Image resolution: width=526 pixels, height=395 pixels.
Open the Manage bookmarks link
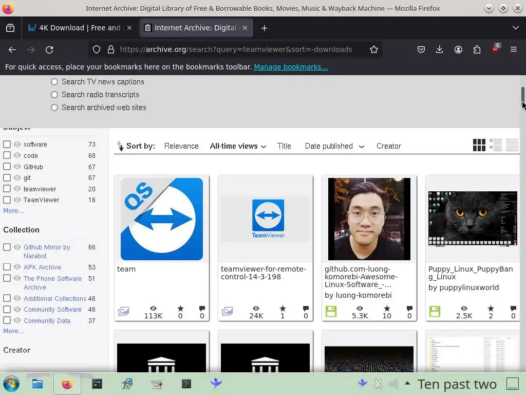coord(291,67)
